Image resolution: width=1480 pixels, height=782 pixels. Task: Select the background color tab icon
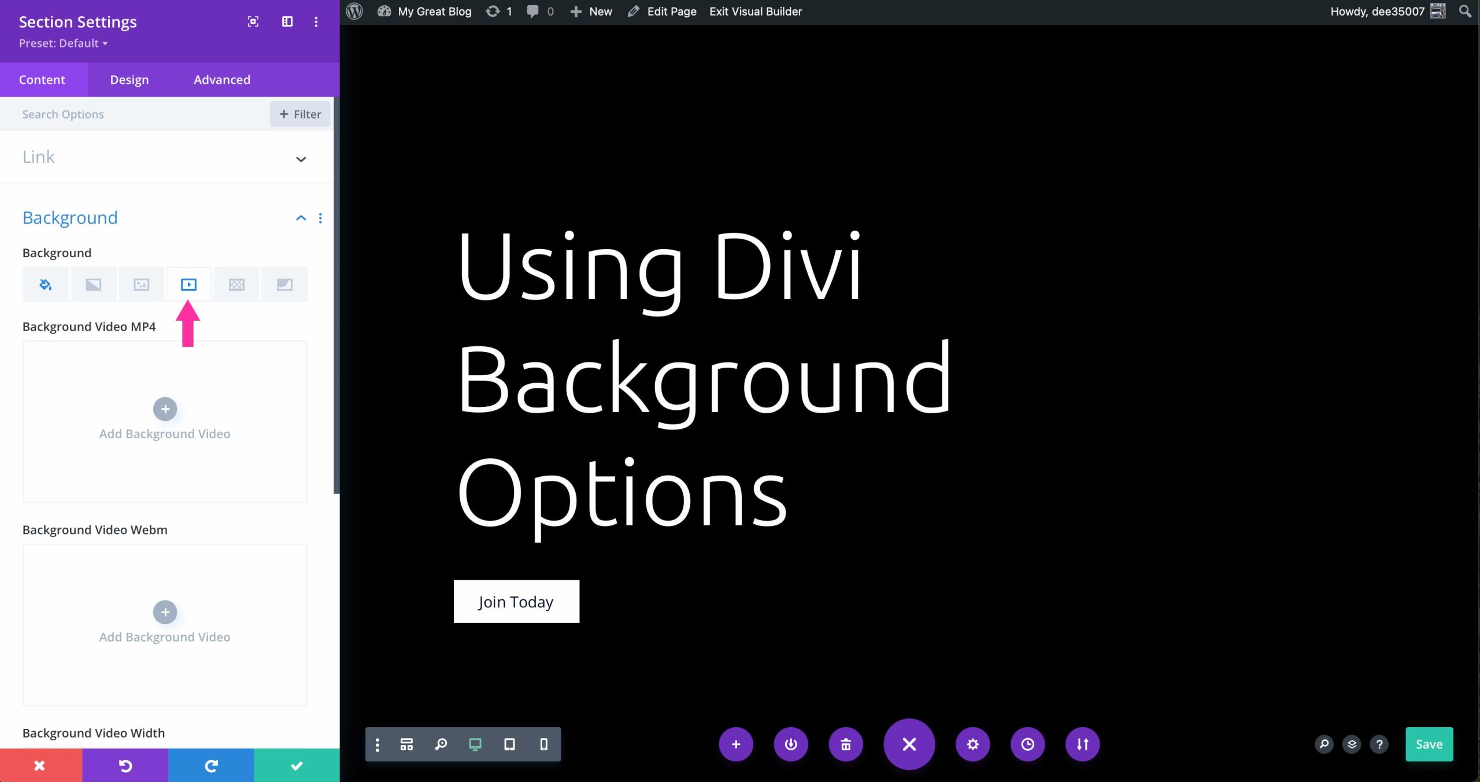pyautogui.click(x=45, y=284)
